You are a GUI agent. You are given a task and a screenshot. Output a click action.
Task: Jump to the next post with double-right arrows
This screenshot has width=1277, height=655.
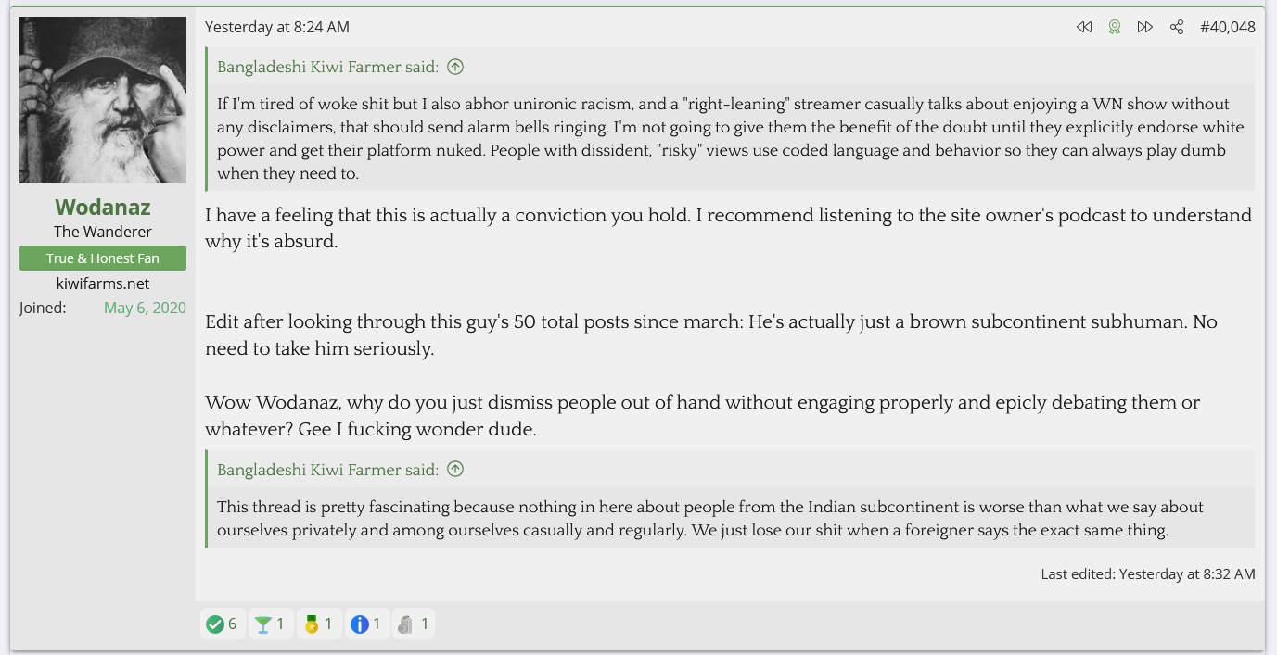point(1145,27)
